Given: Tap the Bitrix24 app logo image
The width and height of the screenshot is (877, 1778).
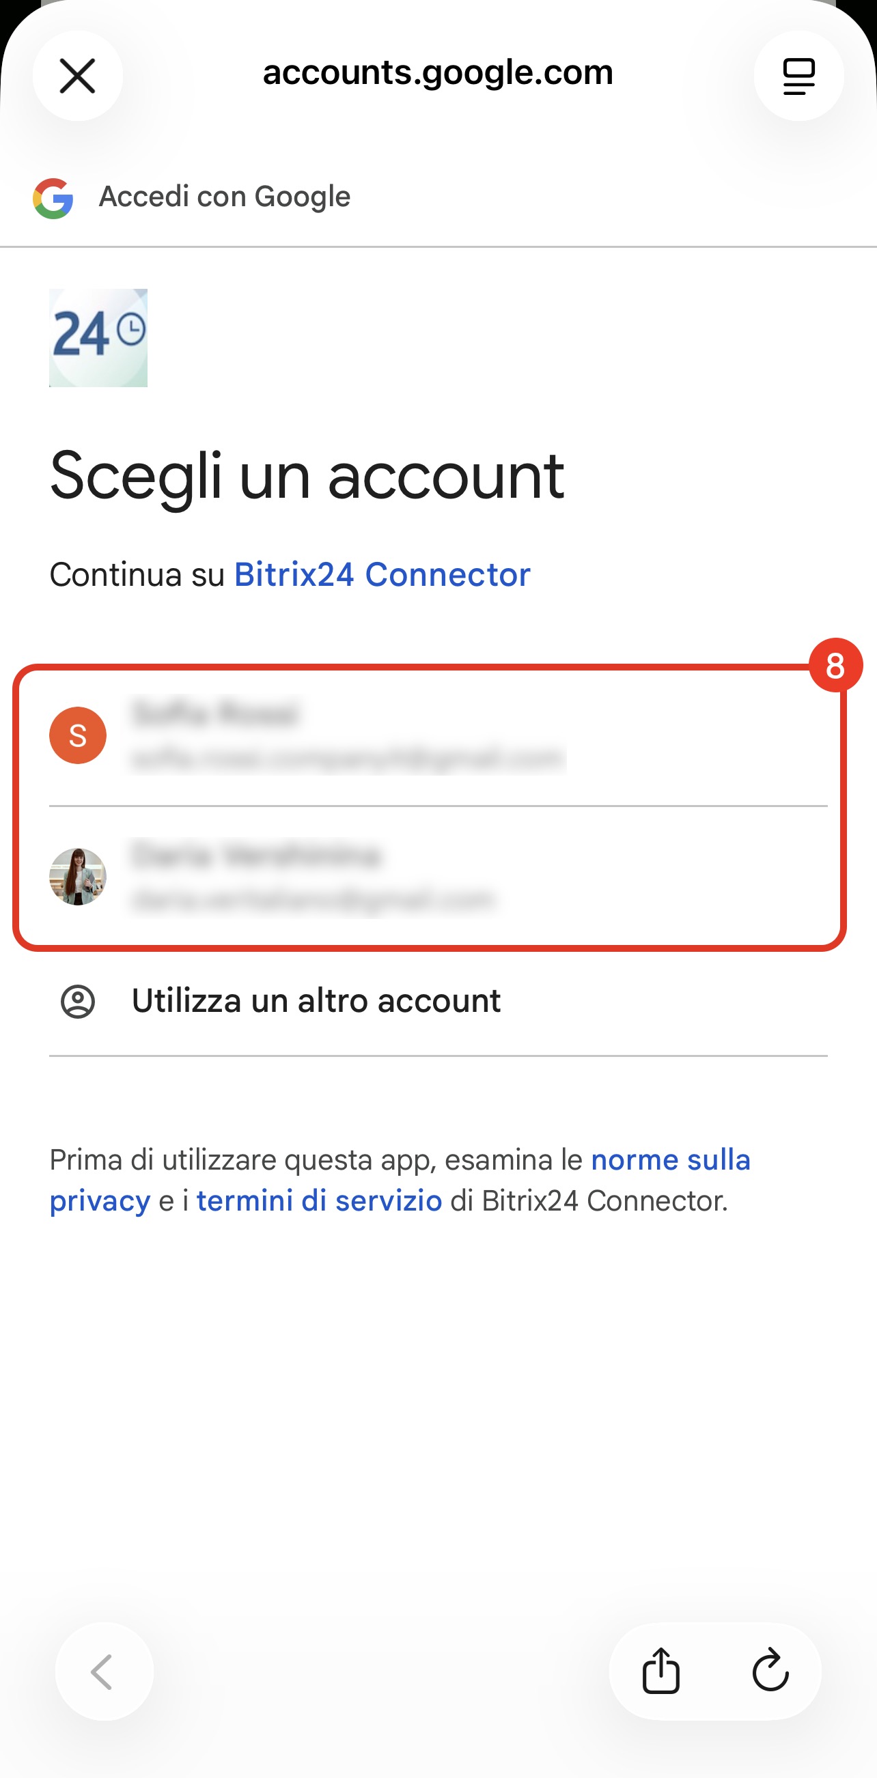Looking at the screenshot, I should [x=98, y=337].
